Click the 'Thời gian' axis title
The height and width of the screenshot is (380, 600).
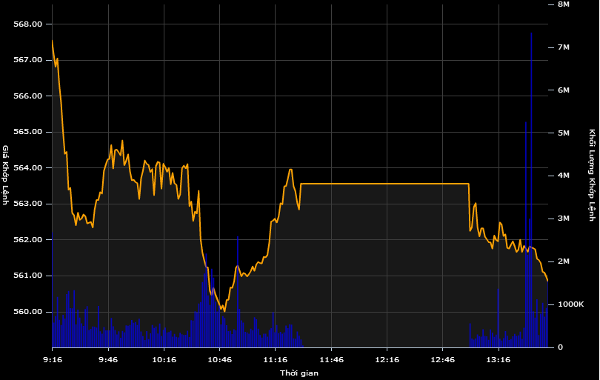point(299,373)
